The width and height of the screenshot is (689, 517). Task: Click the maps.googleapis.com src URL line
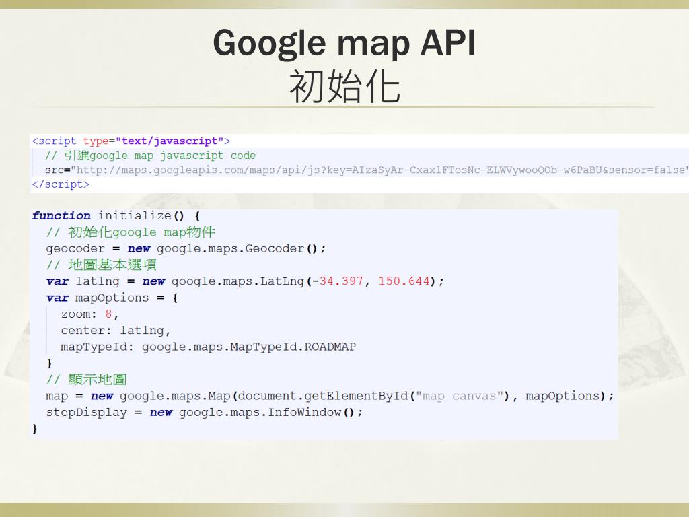(x=367, y=170)
